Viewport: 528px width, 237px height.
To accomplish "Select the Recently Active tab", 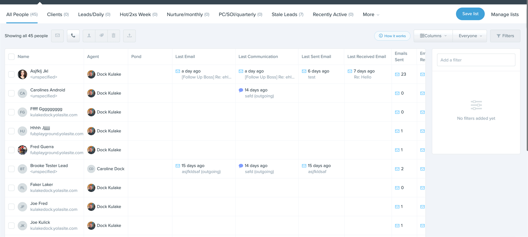I will (x=333, y=14).
